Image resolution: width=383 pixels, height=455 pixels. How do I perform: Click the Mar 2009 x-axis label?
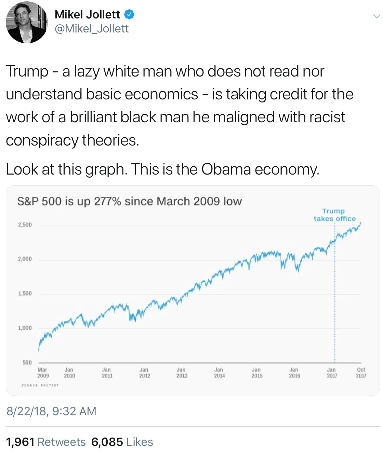(x=43, y=373)
